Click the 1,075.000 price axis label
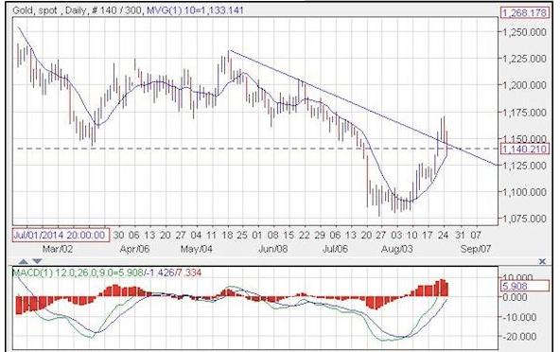560x352 pixels. (x=524, y=219)
